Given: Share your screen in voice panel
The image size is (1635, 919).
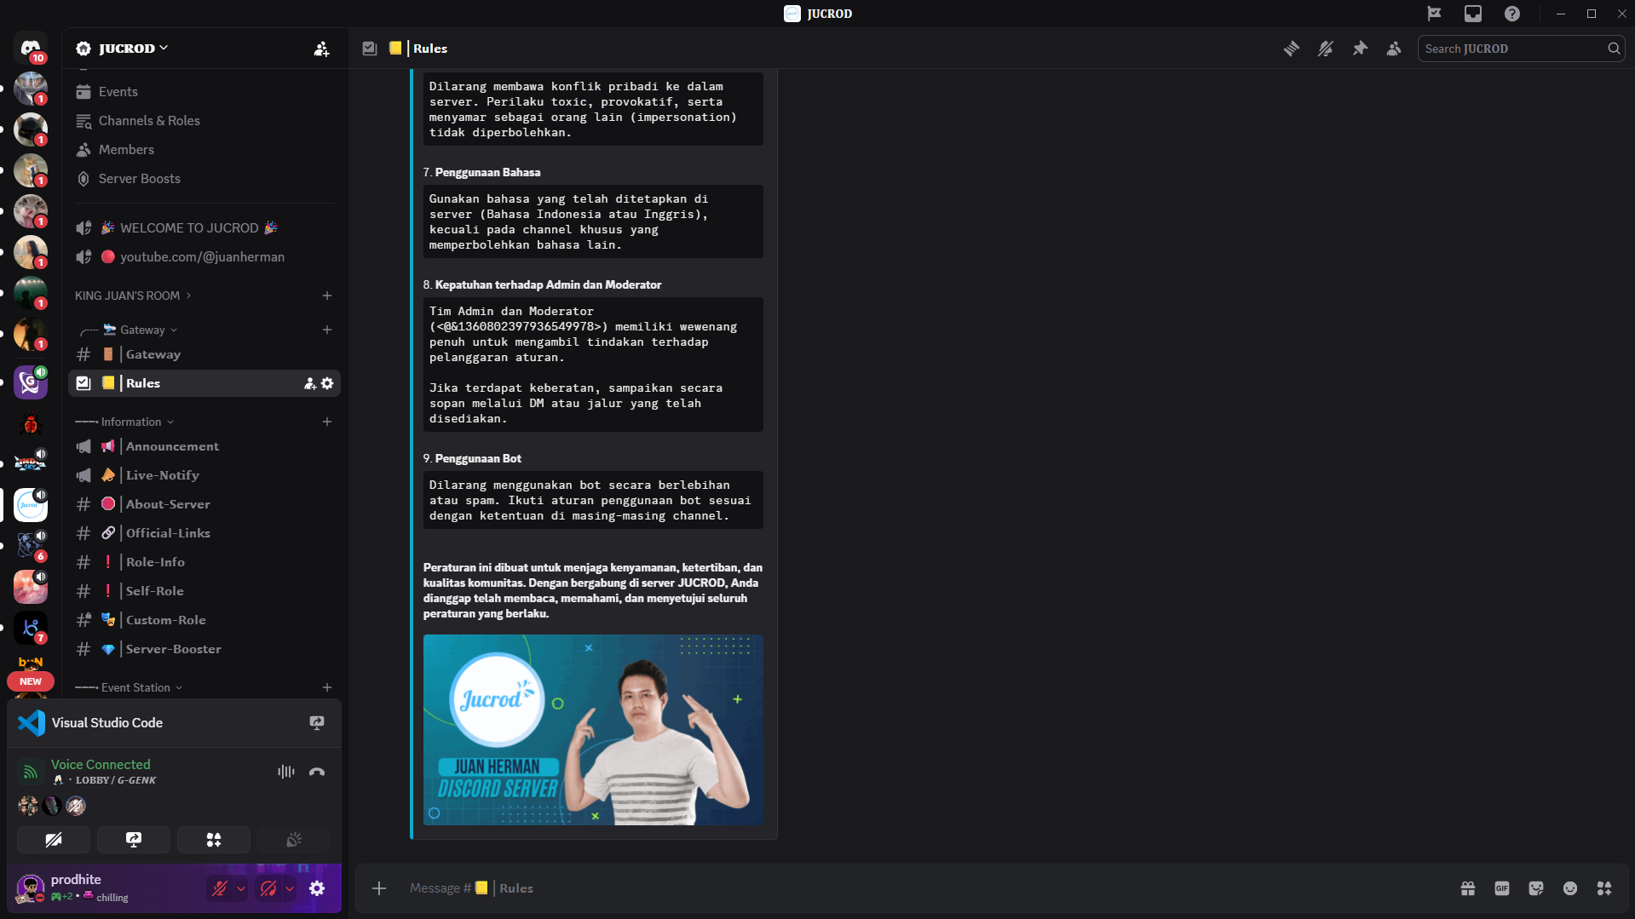Looking at the screenshot, I should click(x=134, y=840).
